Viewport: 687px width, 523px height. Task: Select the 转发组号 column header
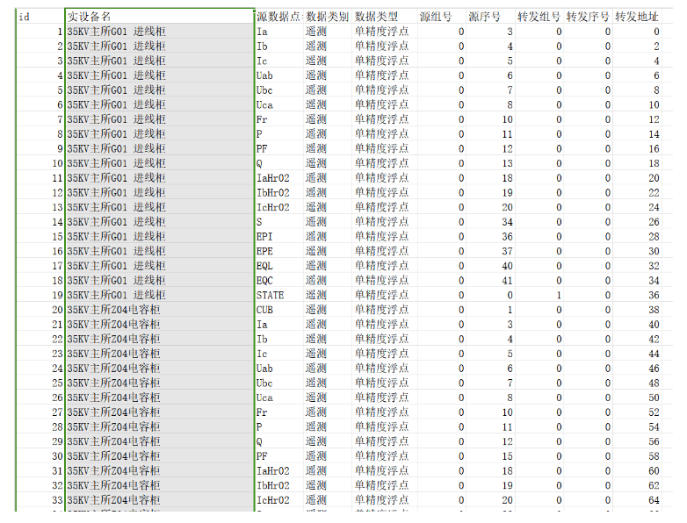pos(539,17)
